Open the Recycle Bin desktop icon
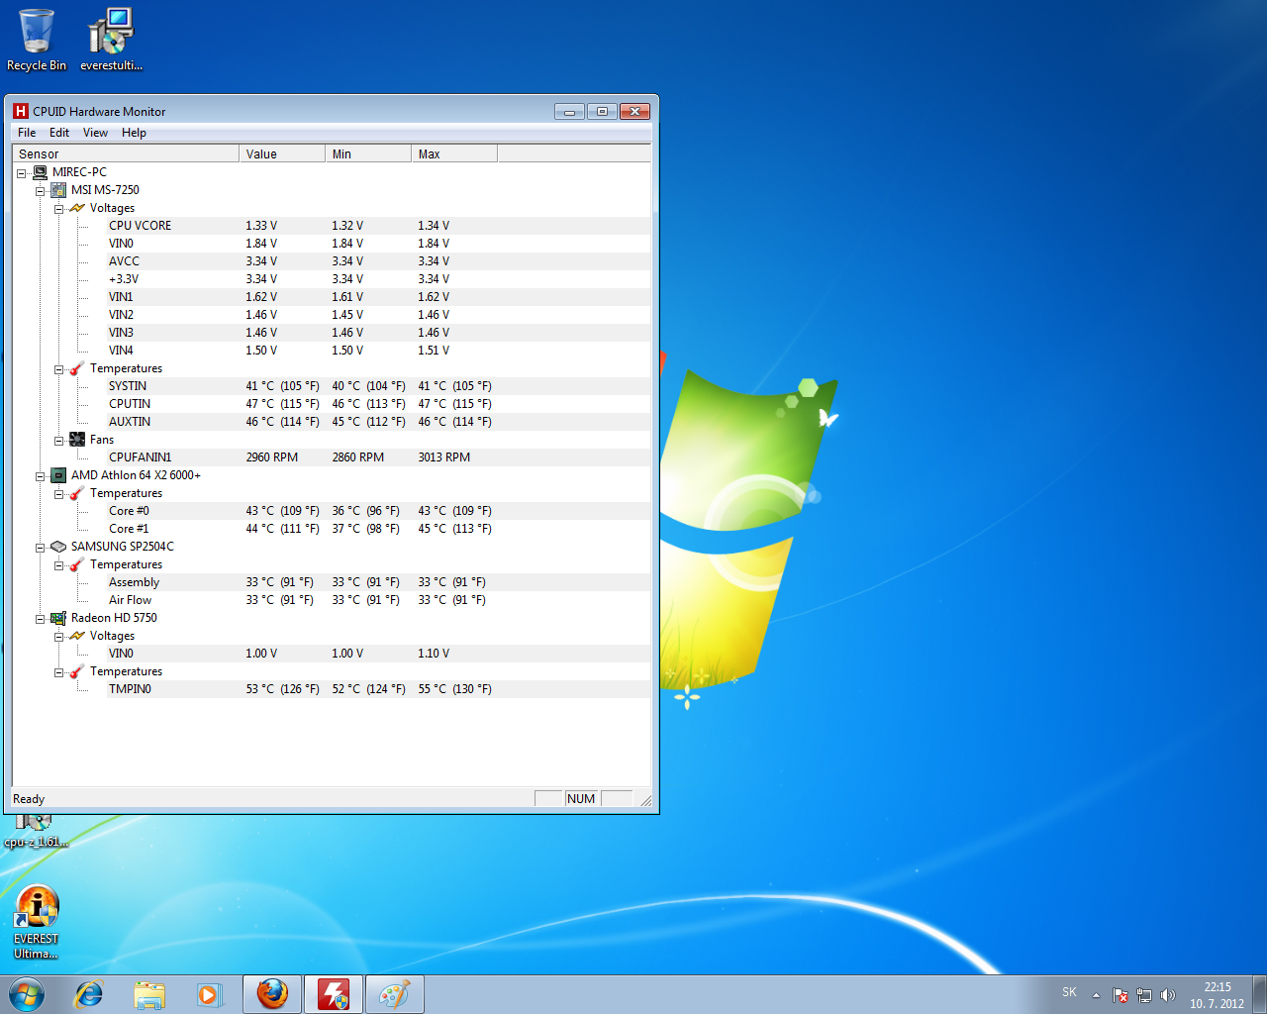Viewport: 1267px width, 1014px height. [x=37, y=40]
